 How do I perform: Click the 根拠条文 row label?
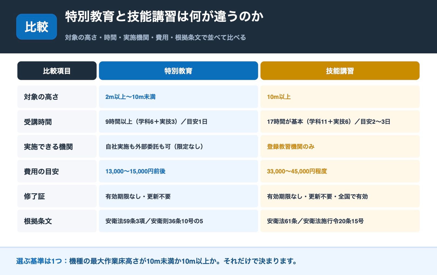tap(57, 221)
